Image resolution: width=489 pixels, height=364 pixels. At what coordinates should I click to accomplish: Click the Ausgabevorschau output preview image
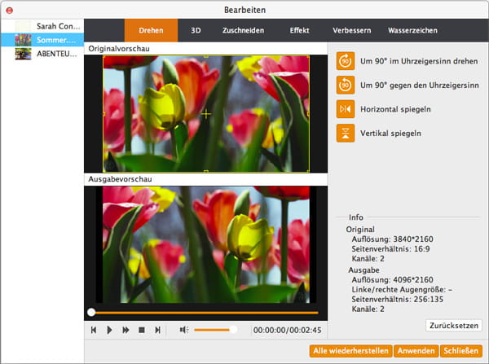coord(206,244)
